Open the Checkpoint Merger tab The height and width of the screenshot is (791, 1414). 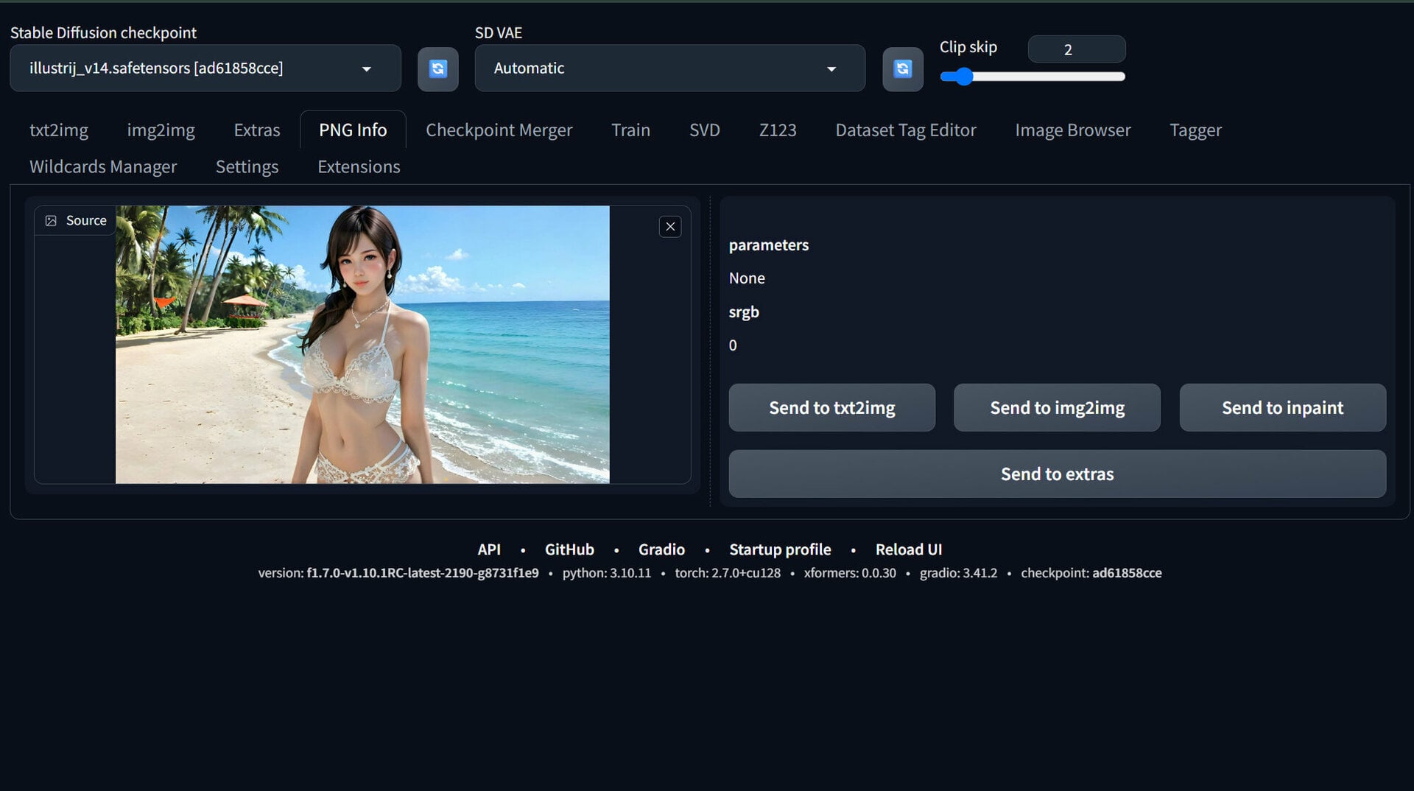pos(499,130)
